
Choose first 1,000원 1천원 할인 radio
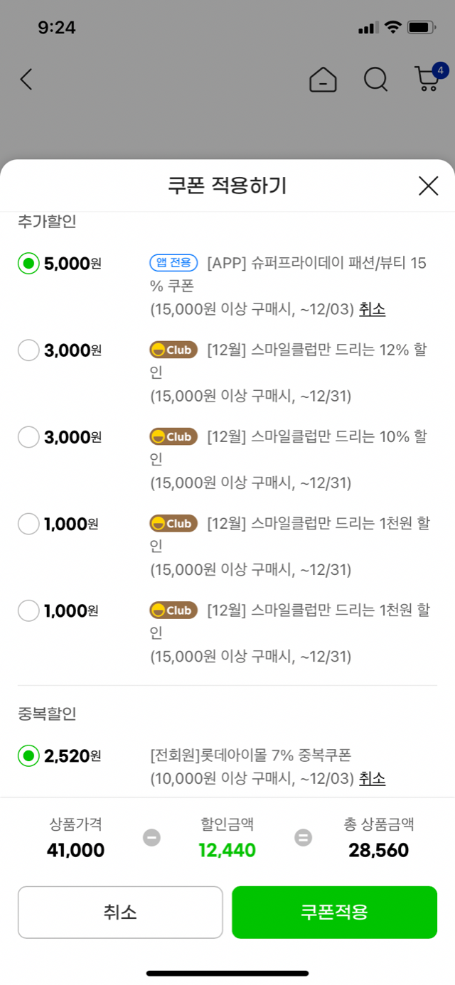tap(28, 524)
